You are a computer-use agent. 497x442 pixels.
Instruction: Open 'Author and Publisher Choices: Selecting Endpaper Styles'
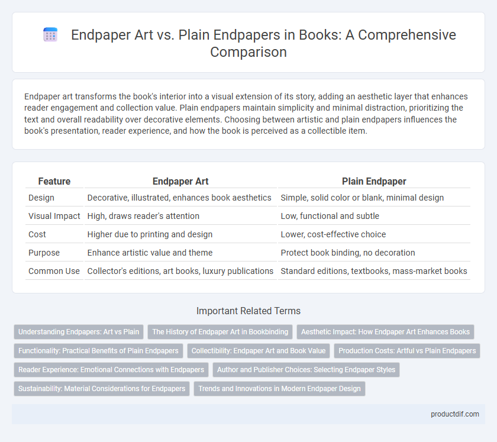pos(306,370)
